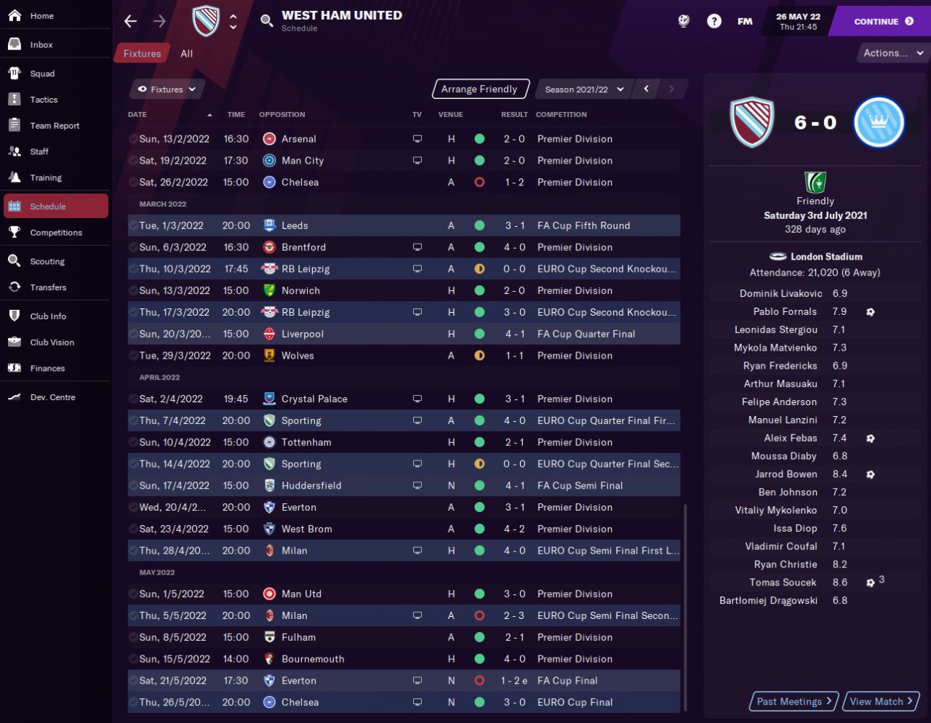Open the Dev. Centre sidebar item
Image resolution: width=931 pixels, height=723 pixels.
point(52,397)
